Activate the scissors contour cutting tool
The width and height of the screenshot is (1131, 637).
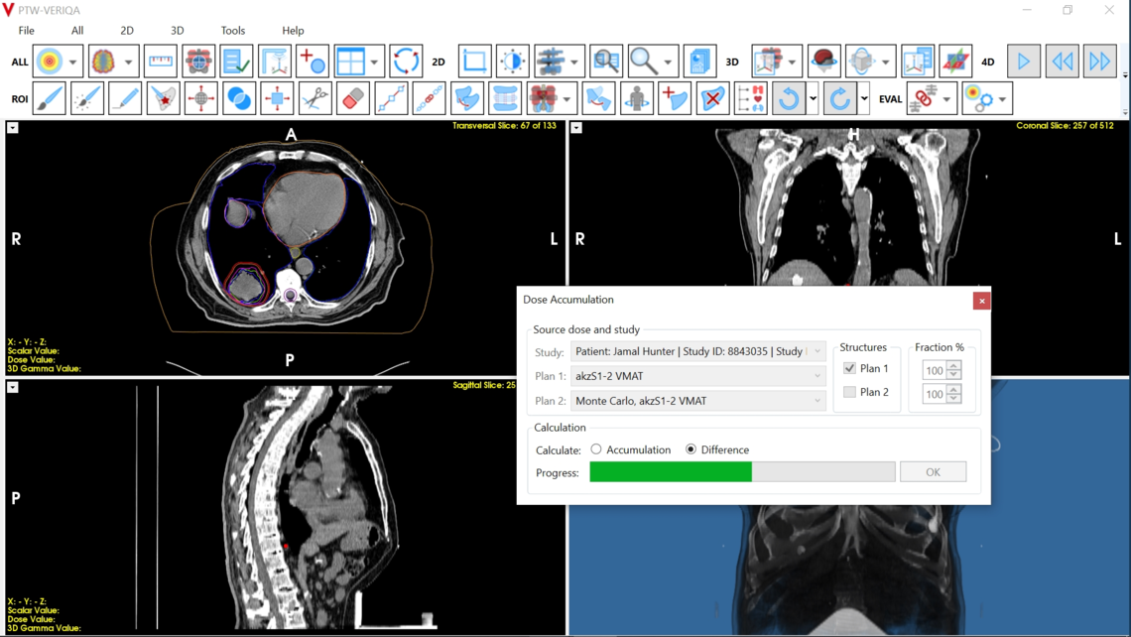pos(315,98)
